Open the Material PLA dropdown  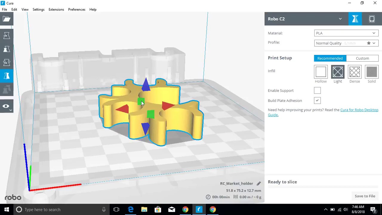click(346, 33)
